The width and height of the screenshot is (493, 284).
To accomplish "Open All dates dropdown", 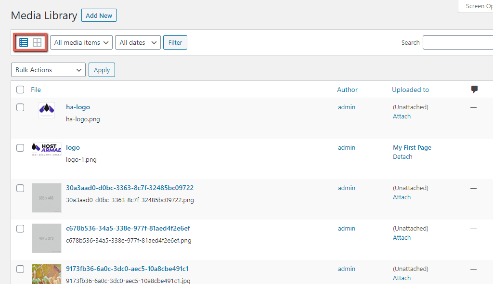I will tap(138, 42).
